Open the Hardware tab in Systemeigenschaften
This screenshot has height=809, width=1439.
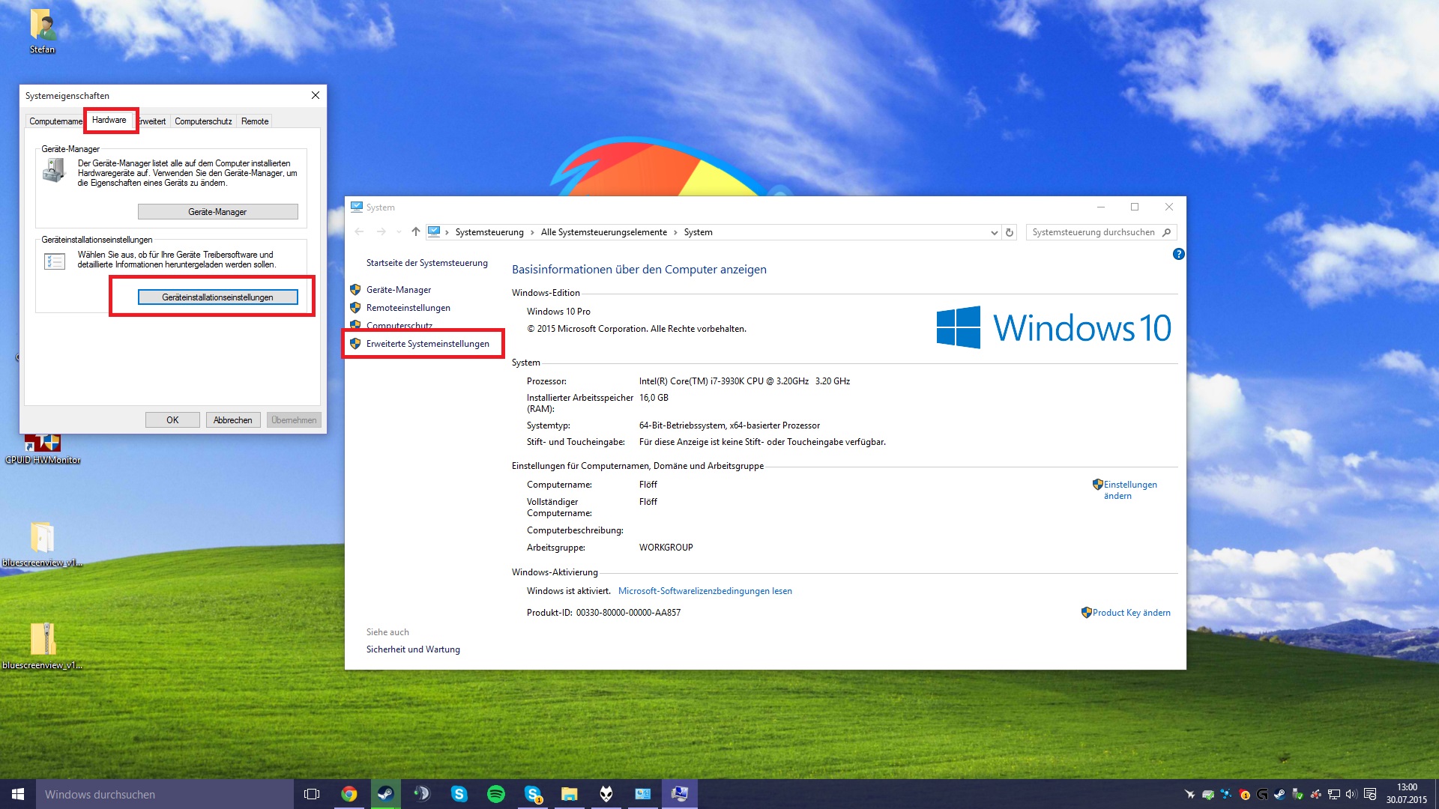click(109, 120)
